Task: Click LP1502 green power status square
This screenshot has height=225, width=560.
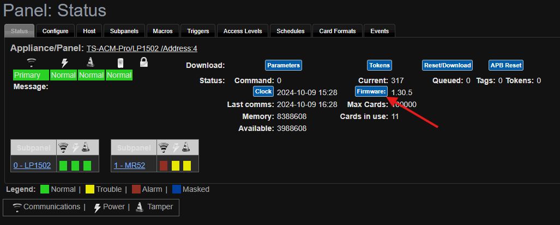Action: pos(75,165)
